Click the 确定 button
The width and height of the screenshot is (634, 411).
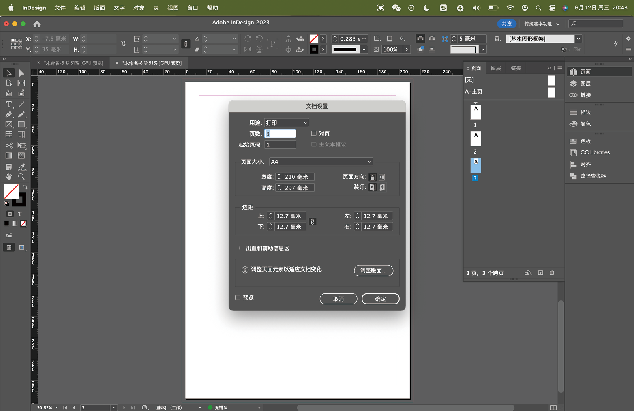pos(380,299)
